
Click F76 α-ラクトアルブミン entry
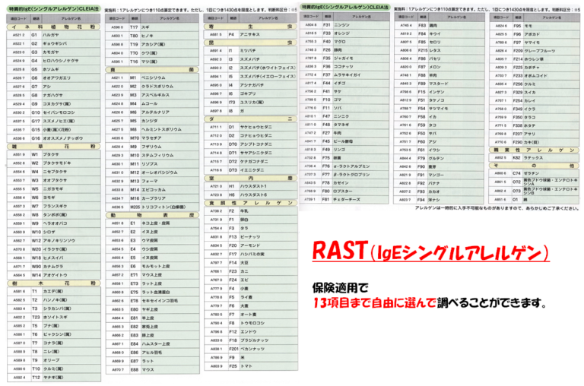(344, 166)
